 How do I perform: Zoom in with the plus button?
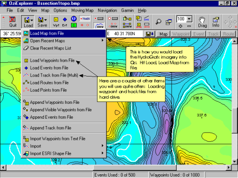(180, 26)
